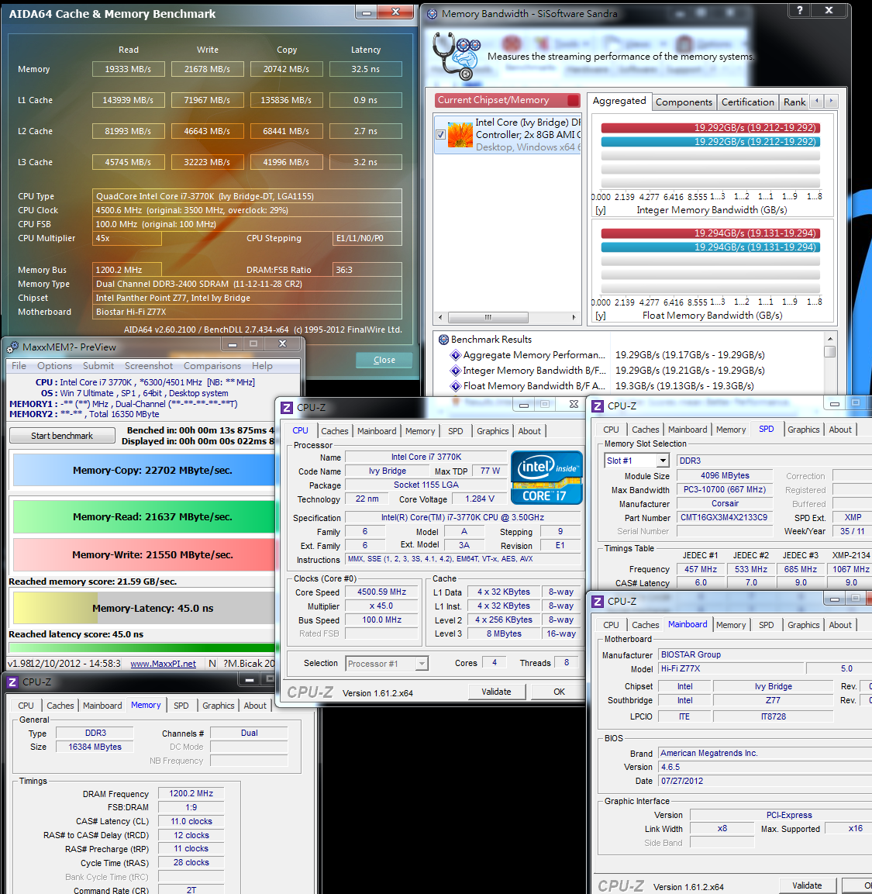The width and height of the screenshot is (872, 894).
Task: Click the left tab scroll arrow beside Rank
Action: click(x=817, y=101)
